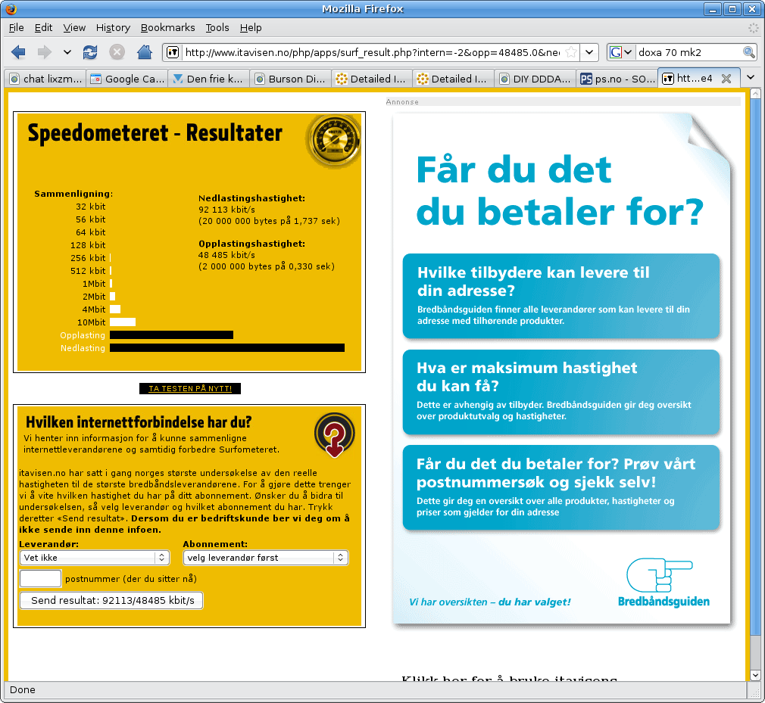765x703 pixels.
Task: Switch to the DIY DDDA... tab
Action: click(x=535, y=79)
